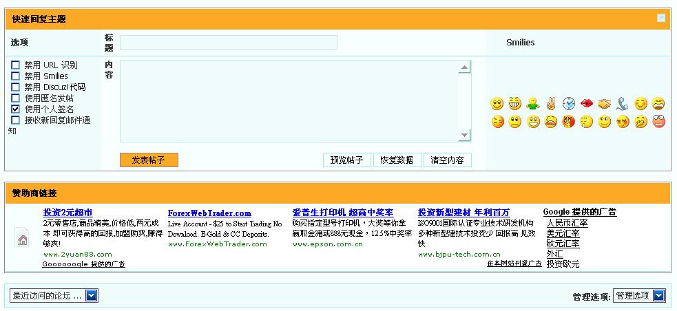This screenshot has width=677, height=311.
Task: Insert the green-shirt figure smiley
Action: [533, 103]
